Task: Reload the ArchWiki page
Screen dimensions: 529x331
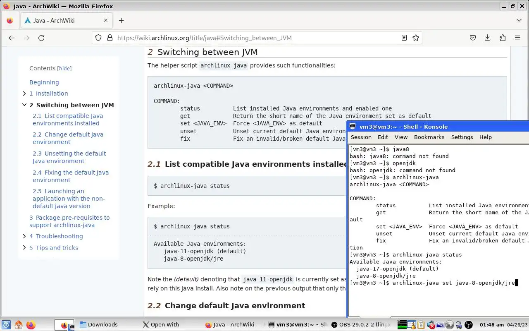Action: (x=41, y=38)
